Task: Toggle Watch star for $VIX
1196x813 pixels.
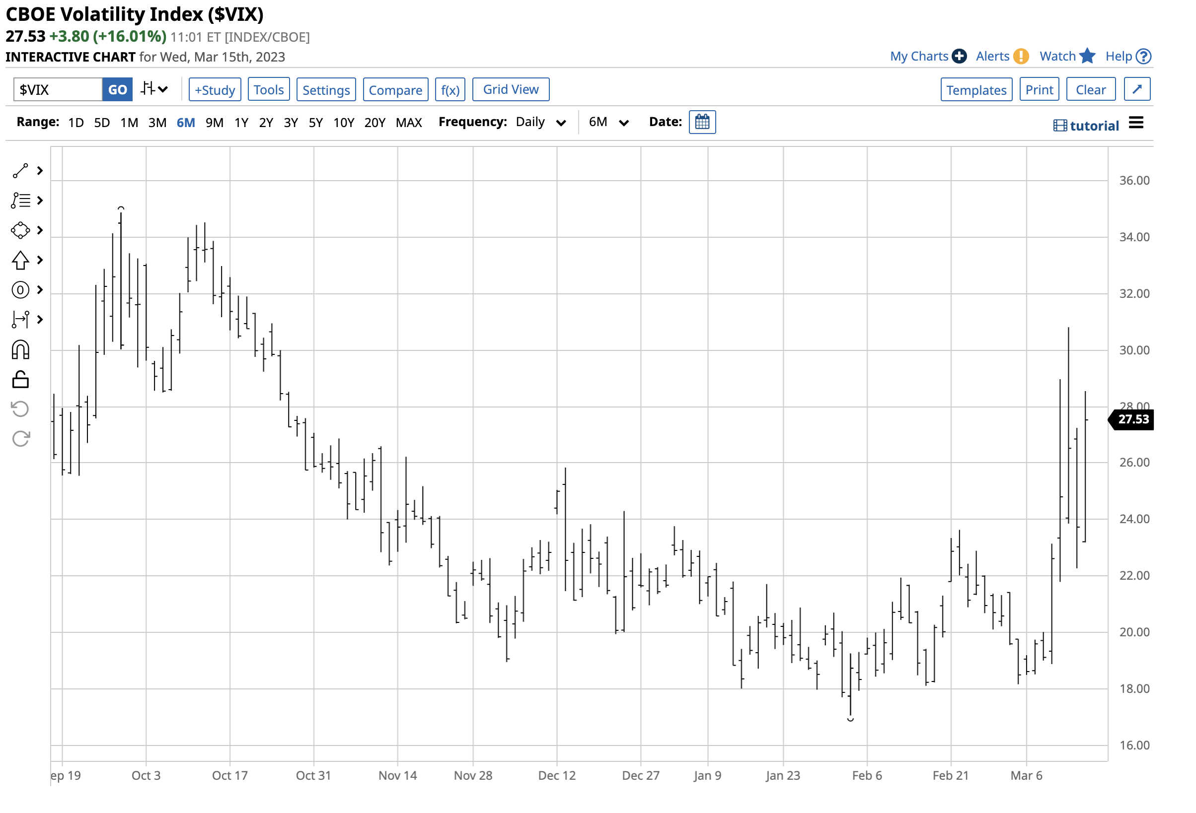Action: coord(1088,56)
